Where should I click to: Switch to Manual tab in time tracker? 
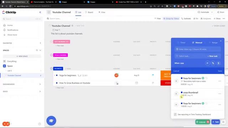tap(197, 43)
